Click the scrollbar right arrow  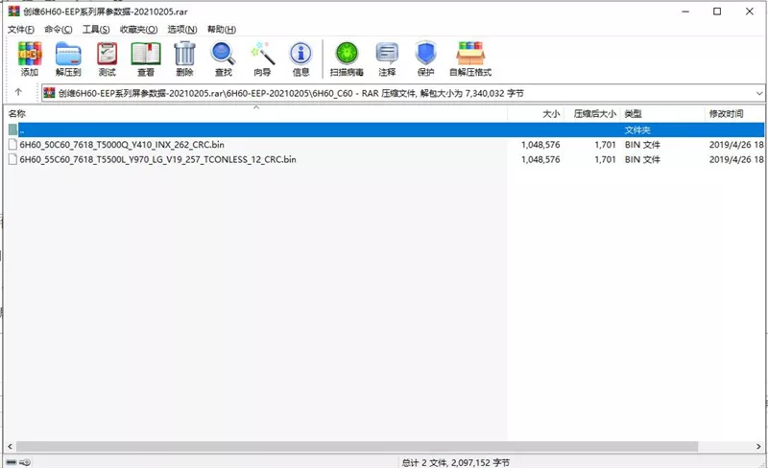point(758,447)
